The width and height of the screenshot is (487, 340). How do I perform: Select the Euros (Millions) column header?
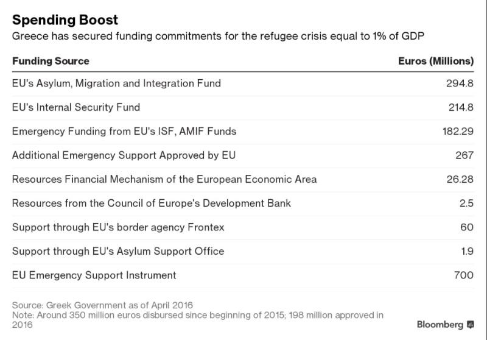[x=435, y=61]
